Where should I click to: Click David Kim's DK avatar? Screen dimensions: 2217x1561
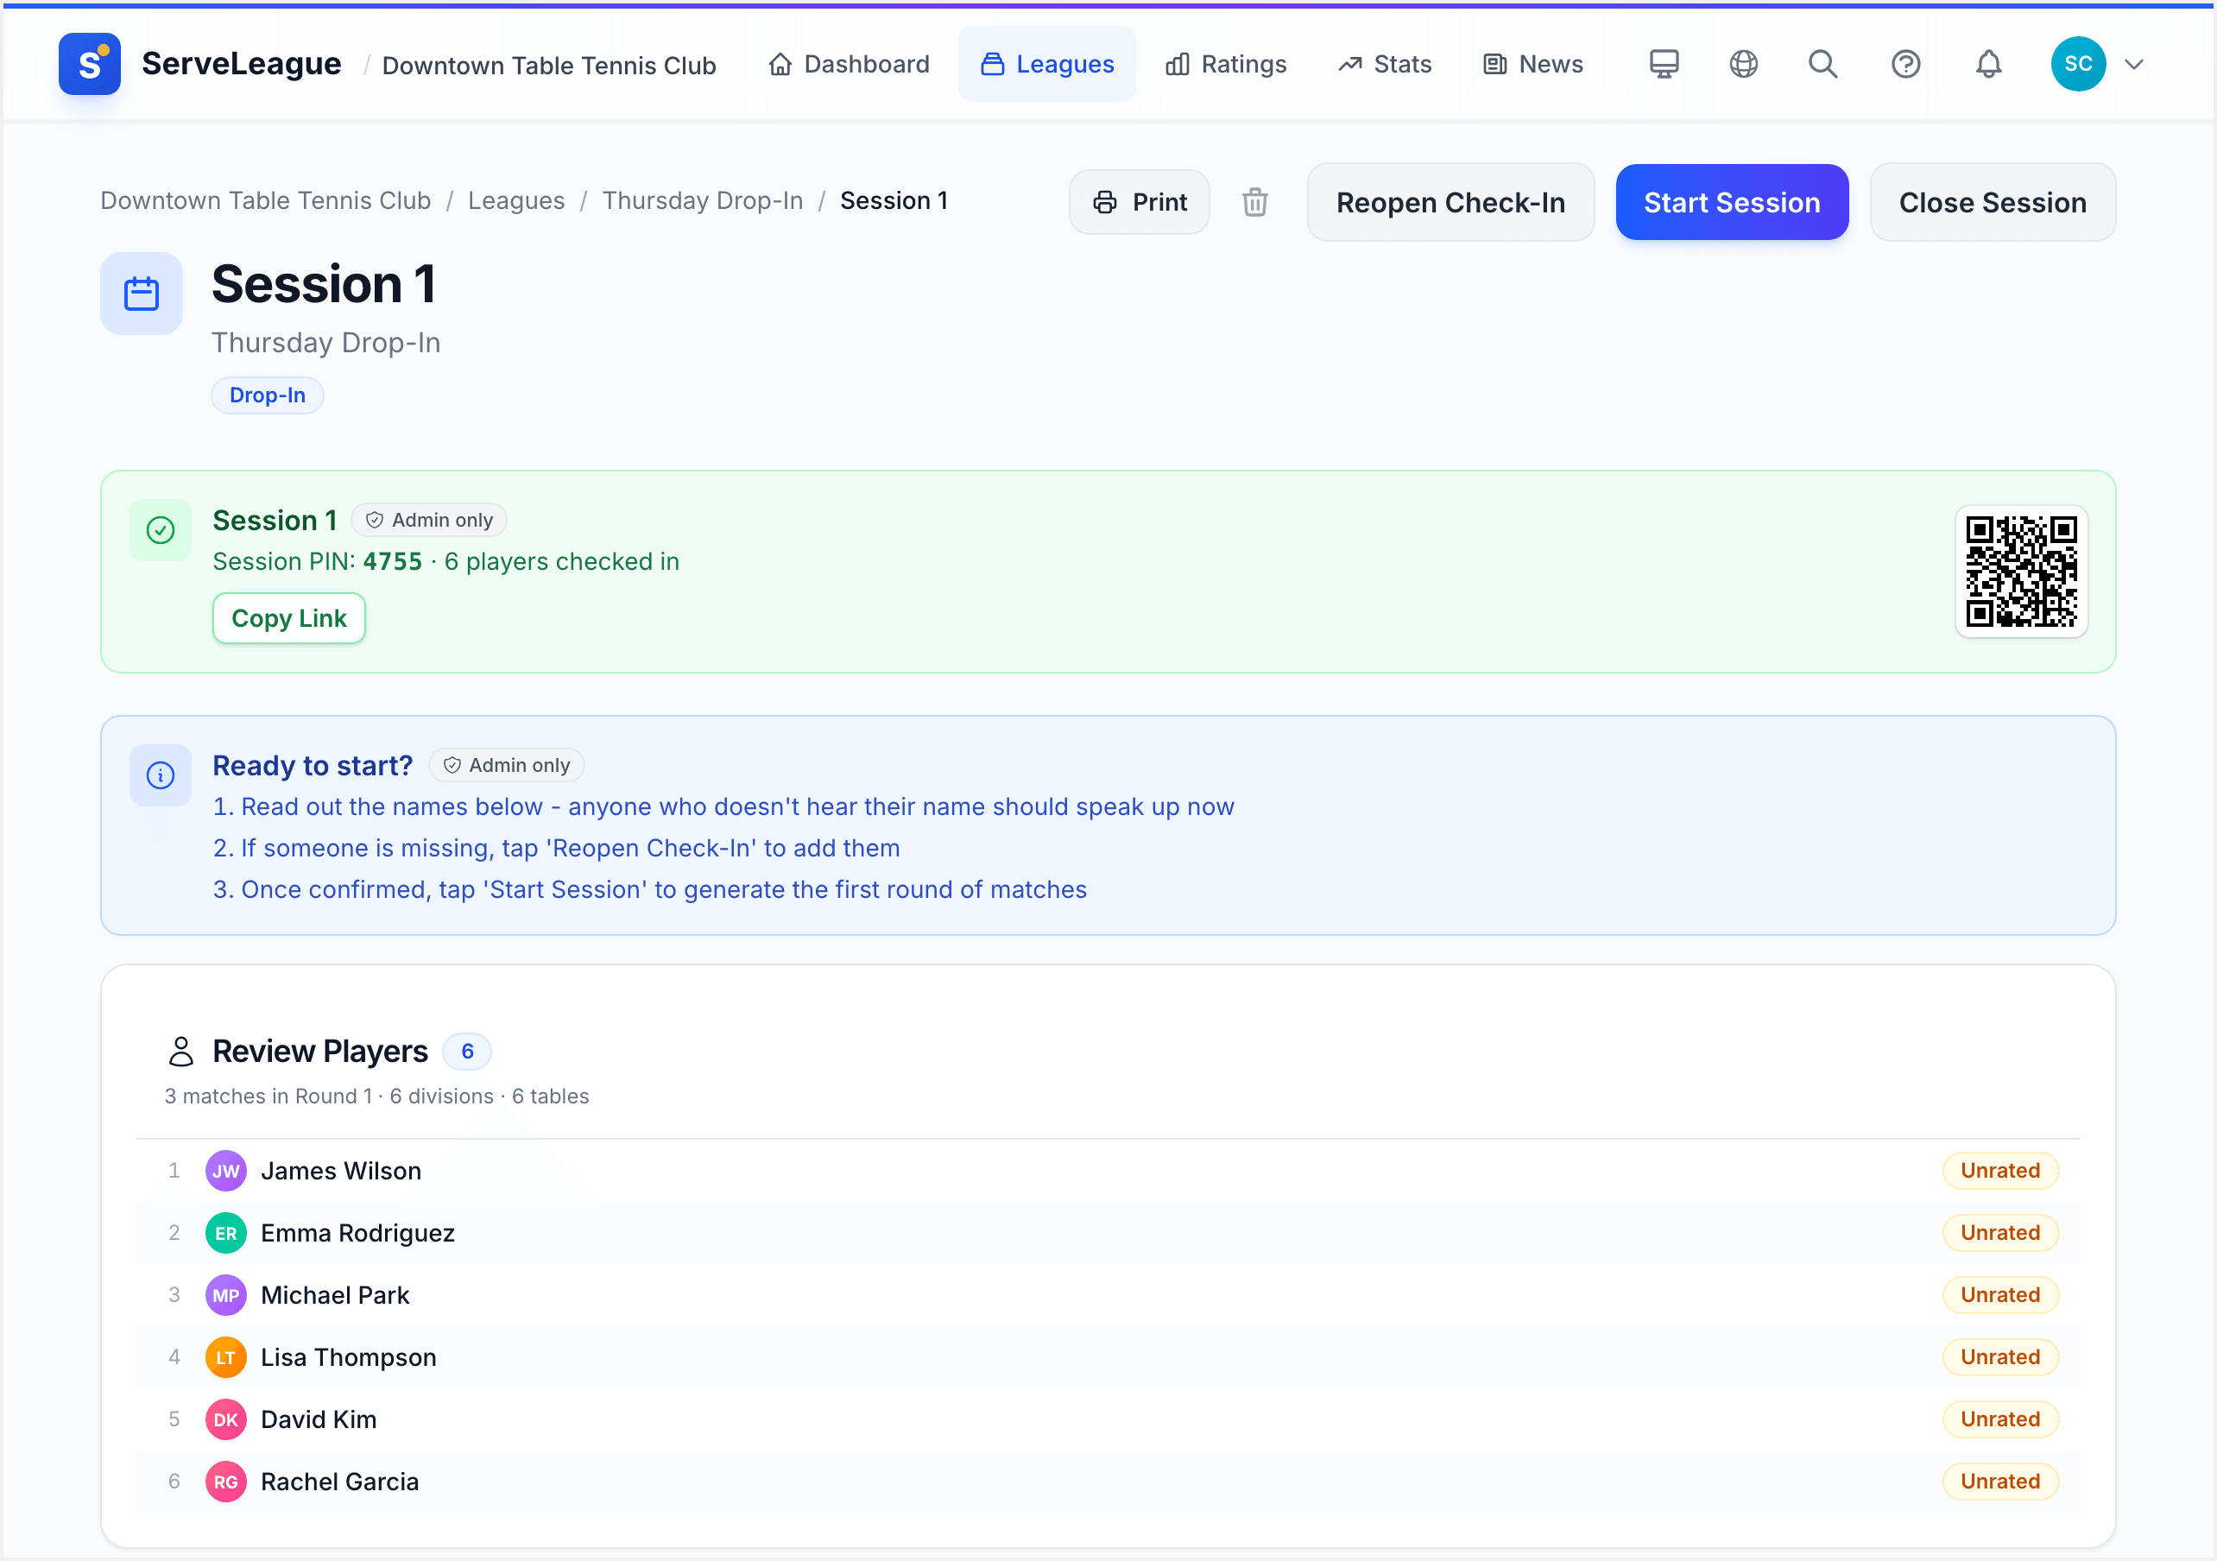click(225, 1419)
